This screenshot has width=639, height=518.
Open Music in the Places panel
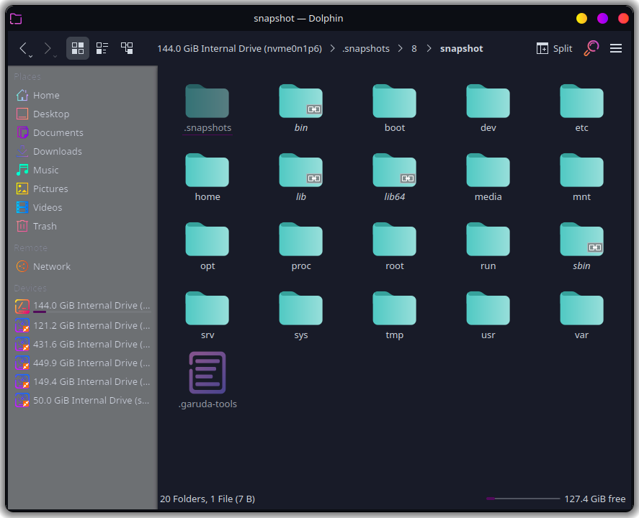coord(83,170)
